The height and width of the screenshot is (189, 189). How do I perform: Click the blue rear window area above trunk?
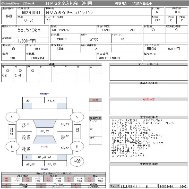pos(44,139)
